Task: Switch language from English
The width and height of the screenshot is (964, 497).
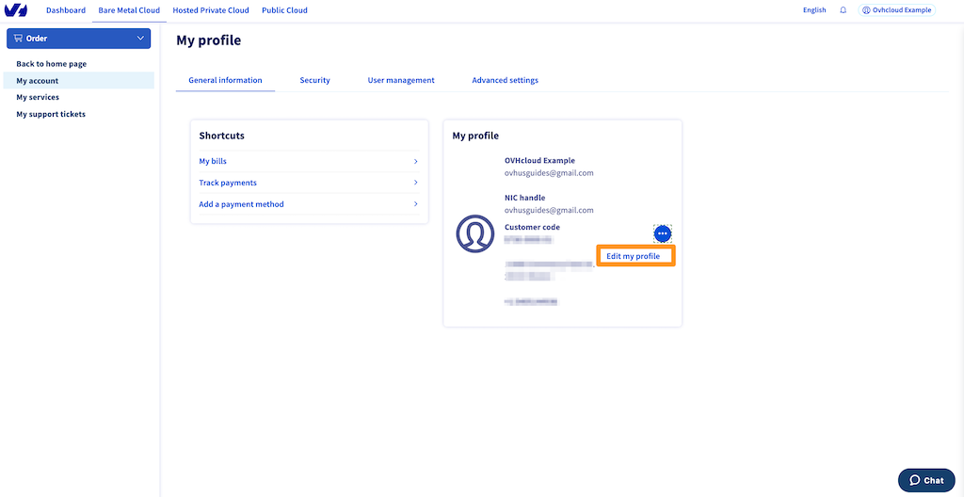Action: (814, 10)
